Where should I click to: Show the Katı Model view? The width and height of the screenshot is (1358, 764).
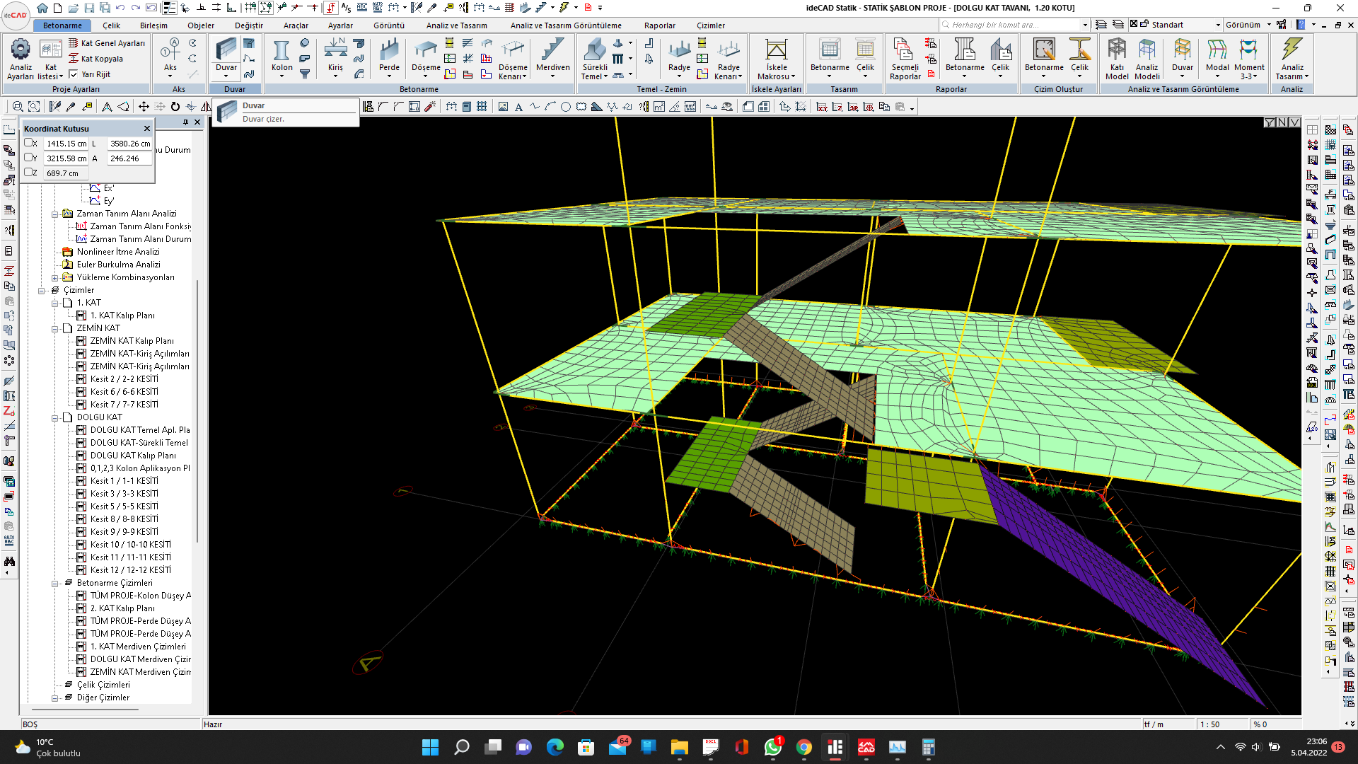click(x=1117, y=59)
